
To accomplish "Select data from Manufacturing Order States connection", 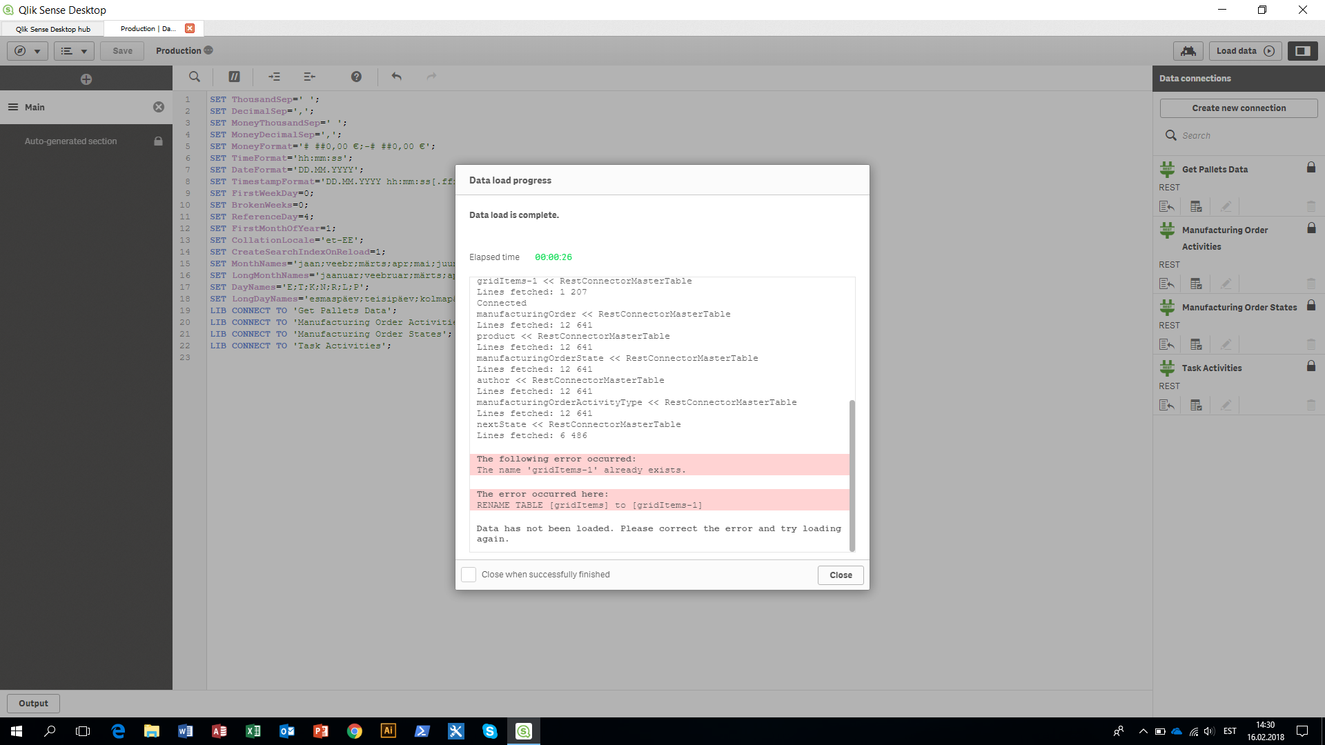I will (x=1197, y=344).
